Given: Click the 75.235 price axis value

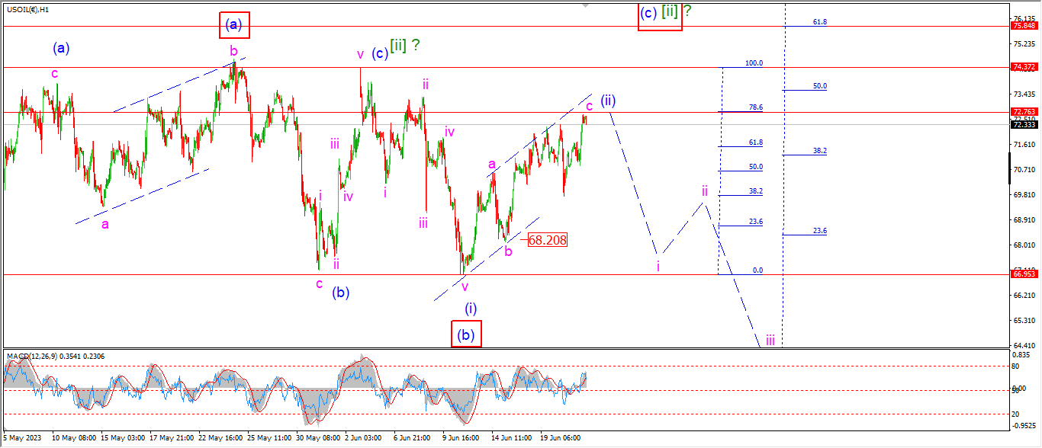Looking at the screenshot, I should [x=1025, y=43].
